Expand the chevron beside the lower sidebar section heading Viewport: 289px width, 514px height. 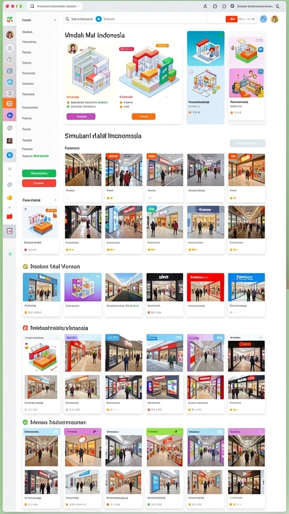tap(55, 200)
